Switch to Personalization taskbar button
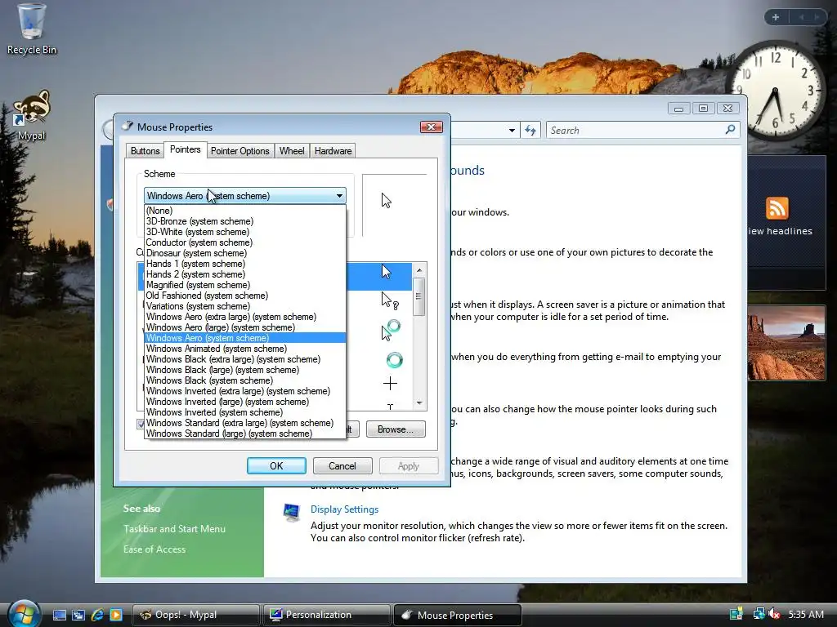 [x=327, y=615]
